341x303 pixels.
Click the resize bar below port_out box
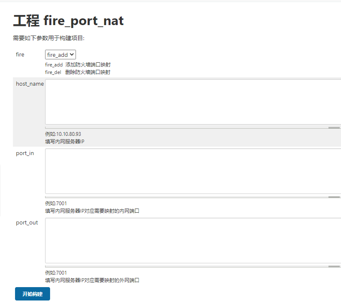193,266
